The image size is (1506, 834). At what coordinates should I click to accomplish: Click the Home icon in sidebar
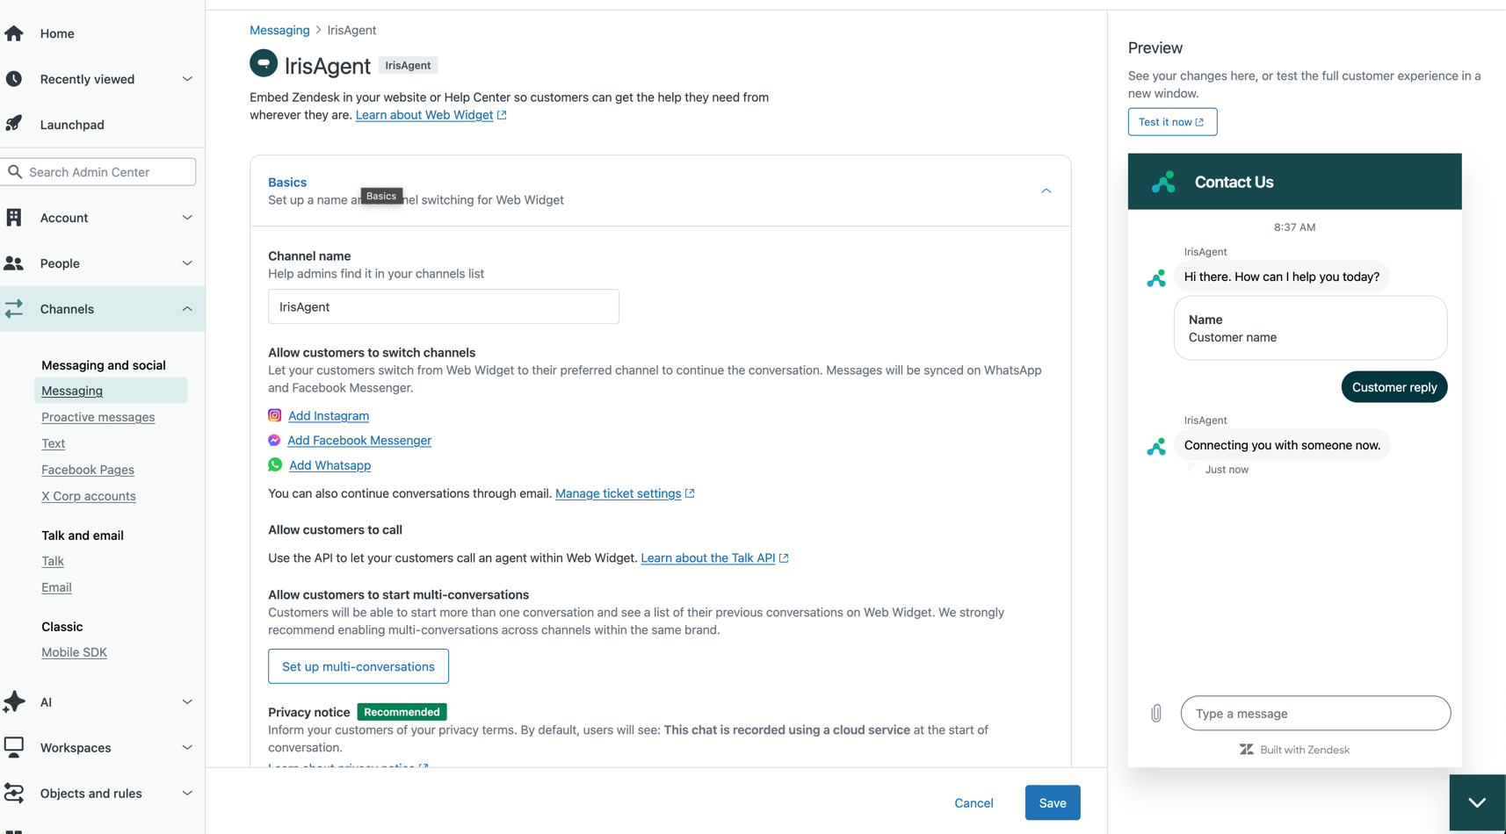pos(14,32)
